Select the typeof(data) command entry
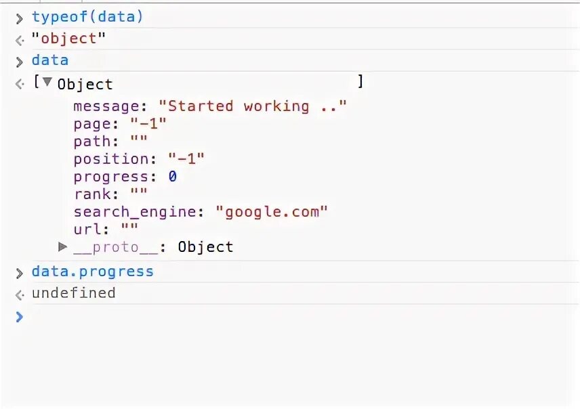Image resolution: width=580 pixels, height=409 pixels. point(87,17)
